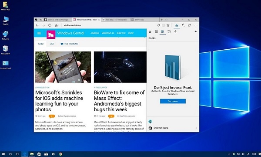This screenshot has height=157, width=261.
Task: Open Settings gear on taskbar
Action: (53, 154)
